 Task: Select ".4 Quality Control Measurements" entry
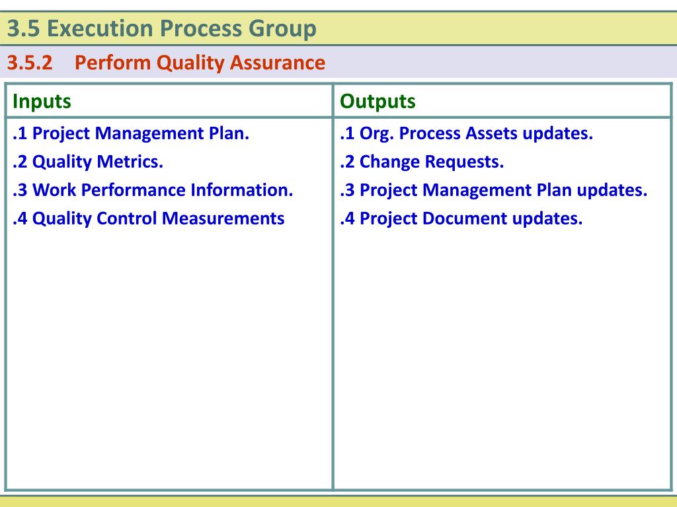point(149,219)
